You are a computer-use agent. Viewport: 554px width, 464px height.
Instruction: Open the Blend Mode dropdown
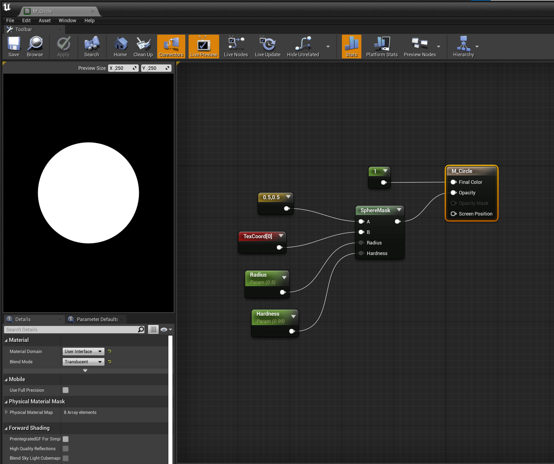(83, 362)
